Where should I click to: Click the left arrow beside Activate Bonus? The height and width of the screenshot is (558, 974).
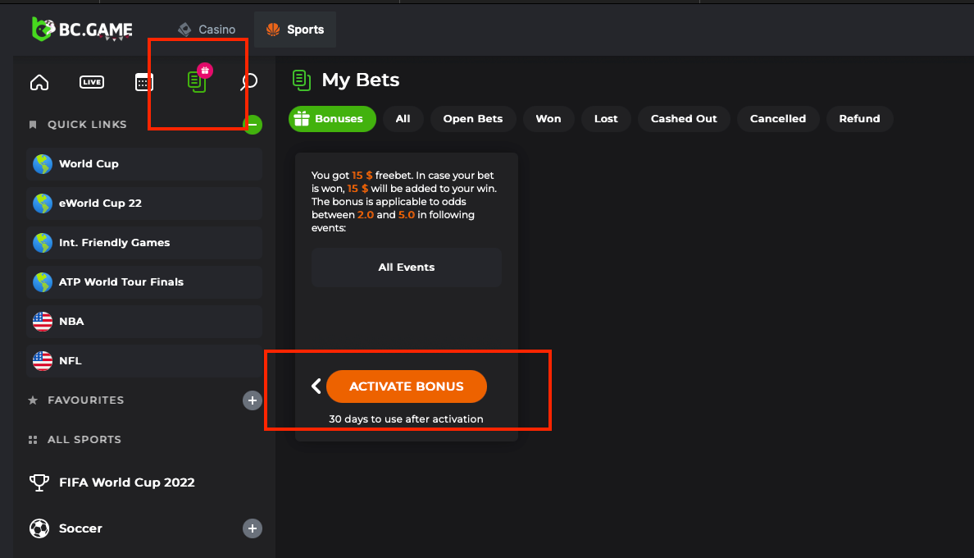pos(316,386)
